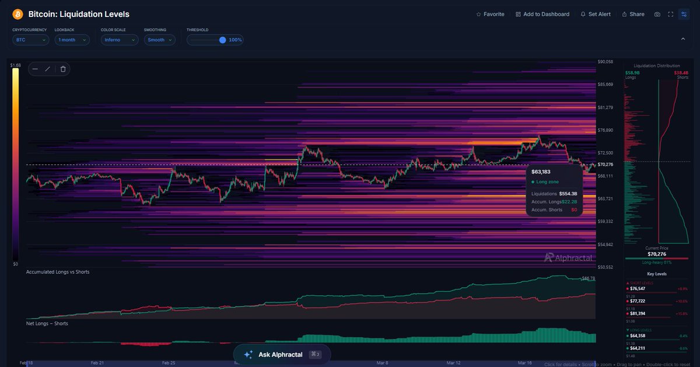Click the $90,058 price axis label

click(x=605, y=62)
